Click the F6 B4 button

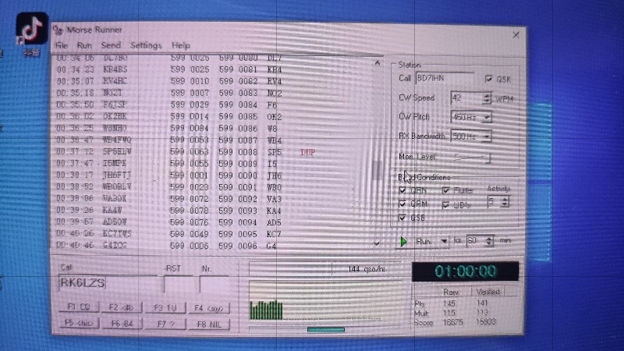122,324
